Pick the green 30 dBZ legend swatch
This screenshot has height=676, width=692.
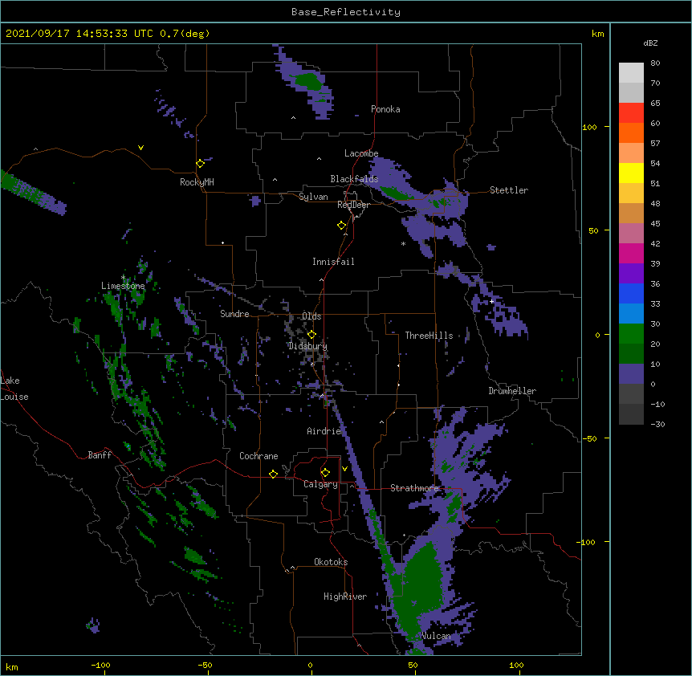(631, 334)
